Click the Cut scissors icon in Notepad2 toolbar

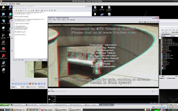[x=29, y=10]
